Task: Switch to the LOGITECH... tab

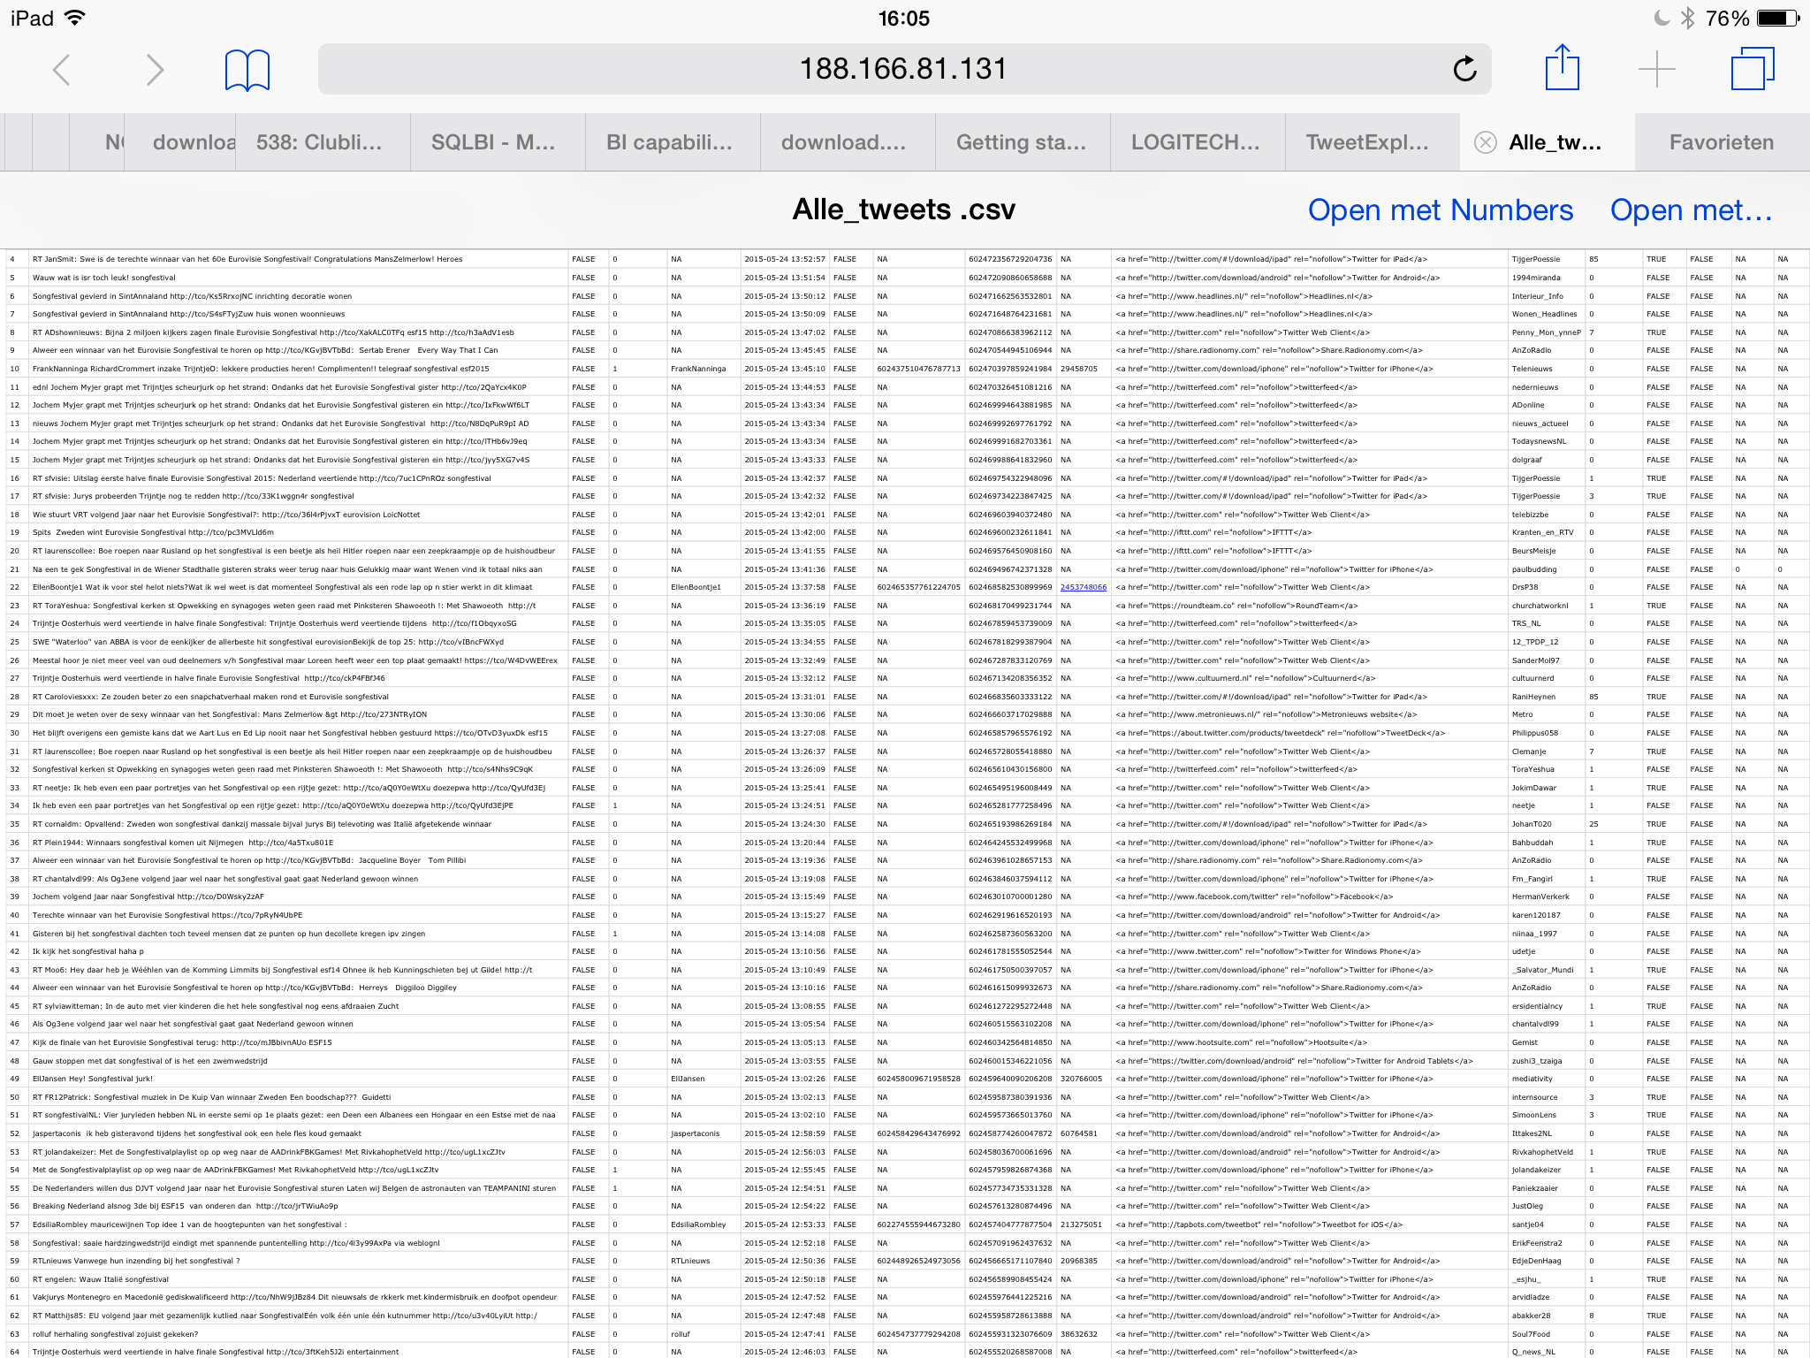Action: (x=1198, y=142)
